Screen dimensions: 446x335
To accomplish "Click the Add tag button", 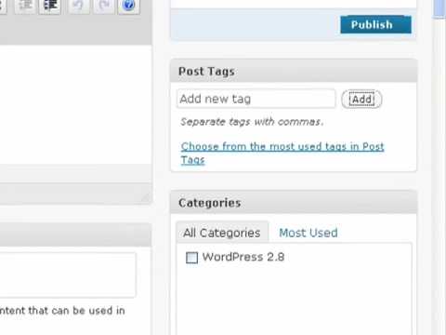I will pyautogui.click(x=361, y=100).
